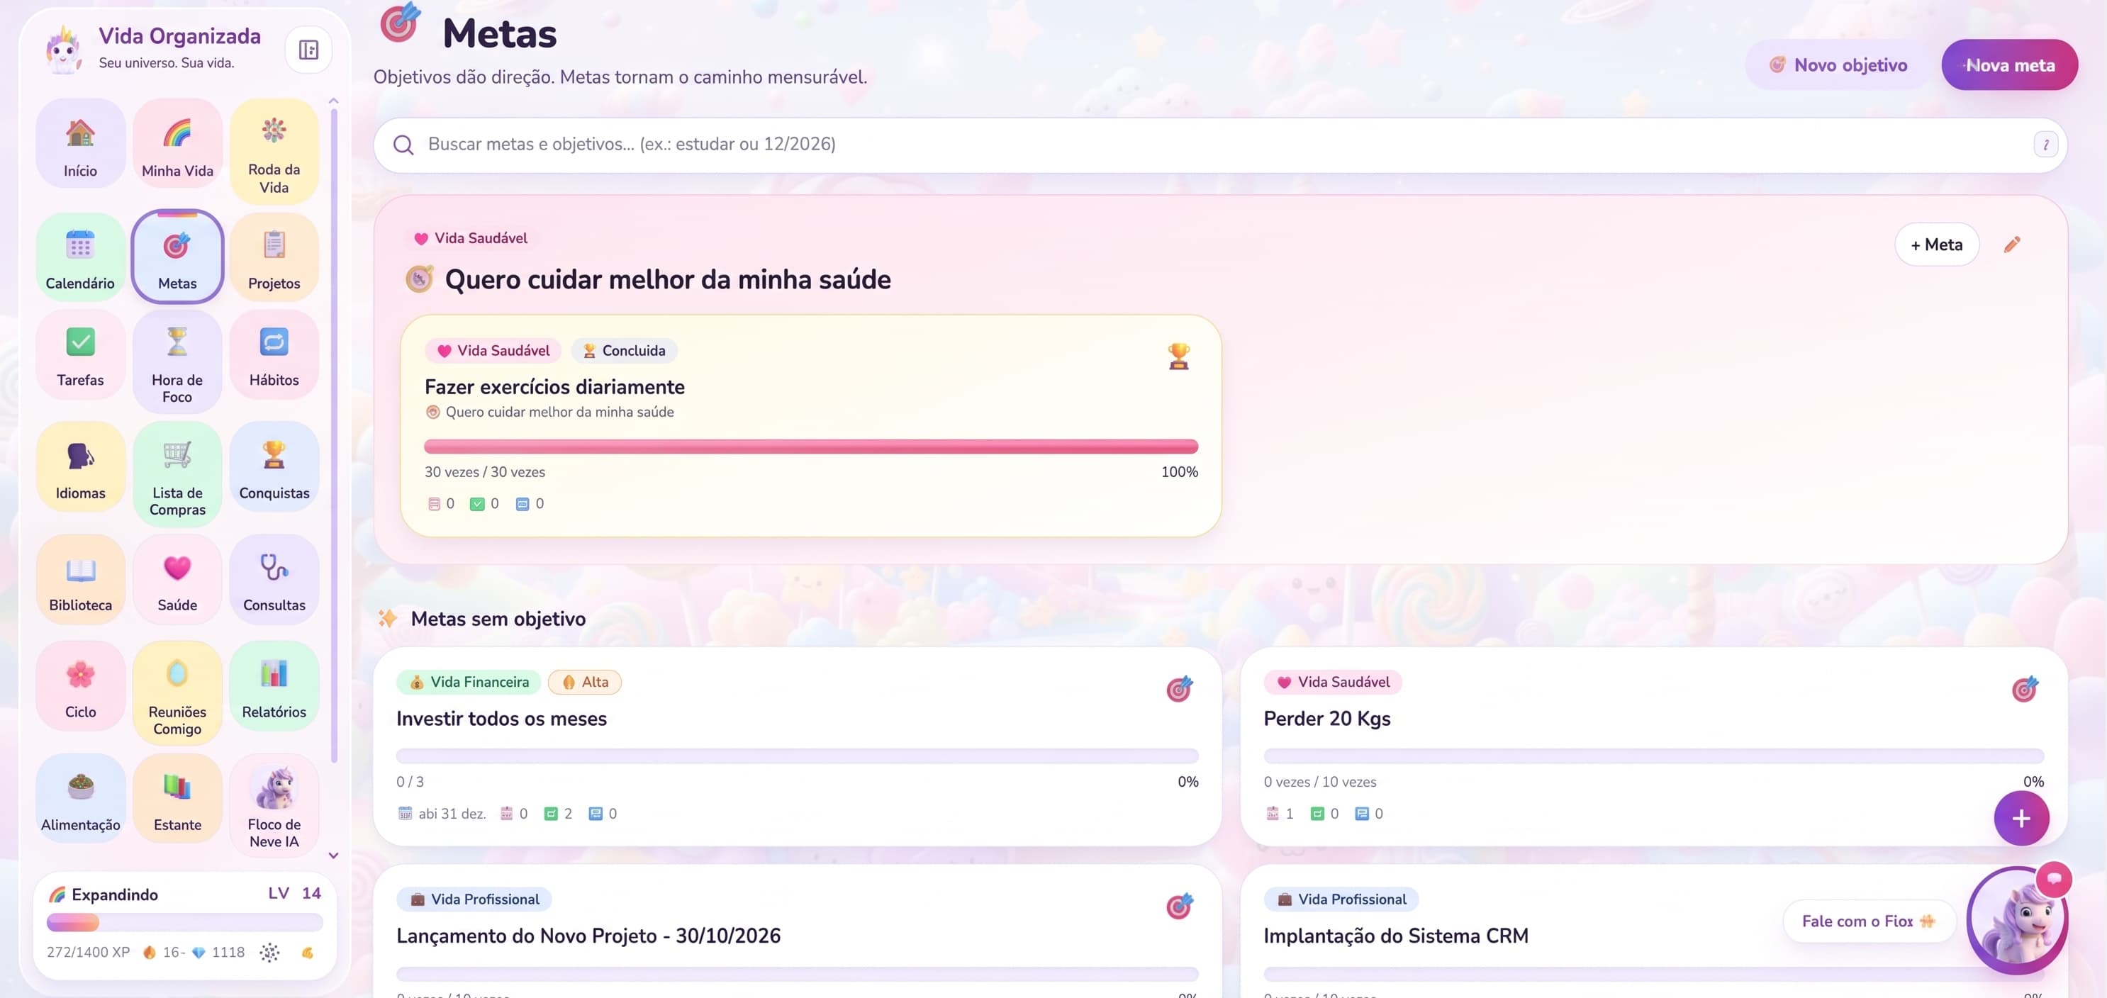Focus the Buscar metas e objetivos field
Image resolution: width=2107 pixels, height=998 pixels.
(x=1220, y=145)
